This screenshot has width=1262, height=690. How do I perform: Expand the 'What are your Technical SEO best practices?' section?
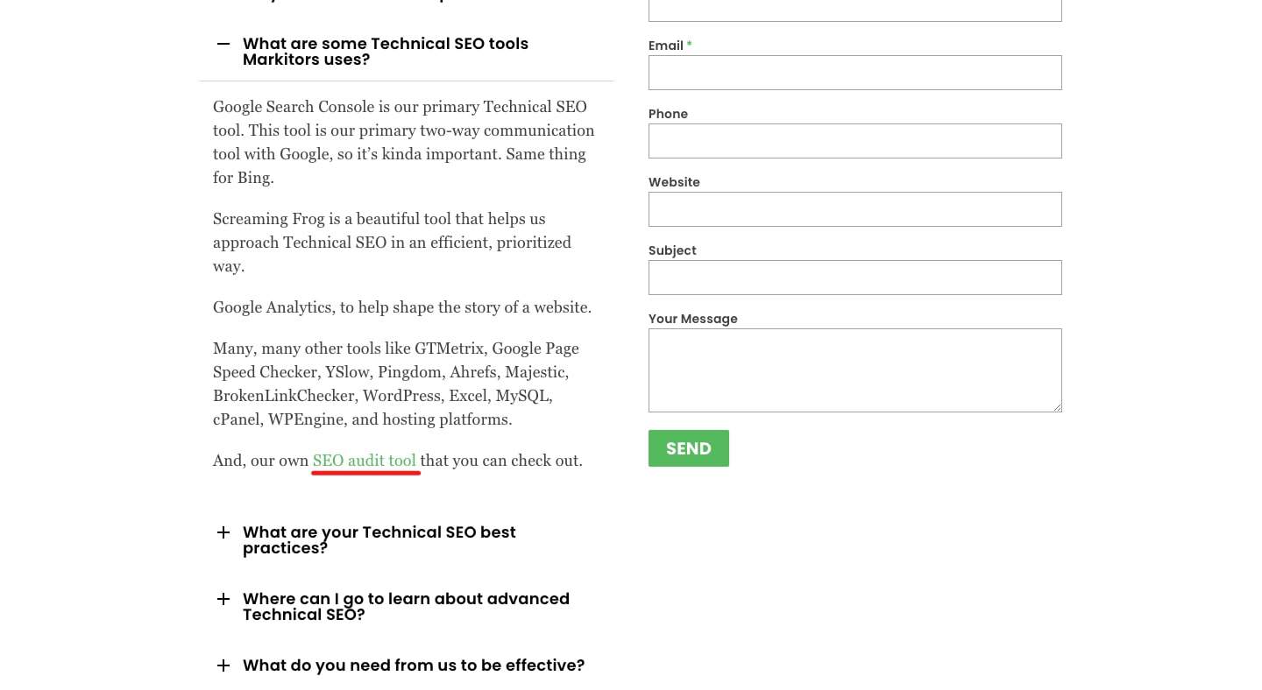click(x=379, y=540)
